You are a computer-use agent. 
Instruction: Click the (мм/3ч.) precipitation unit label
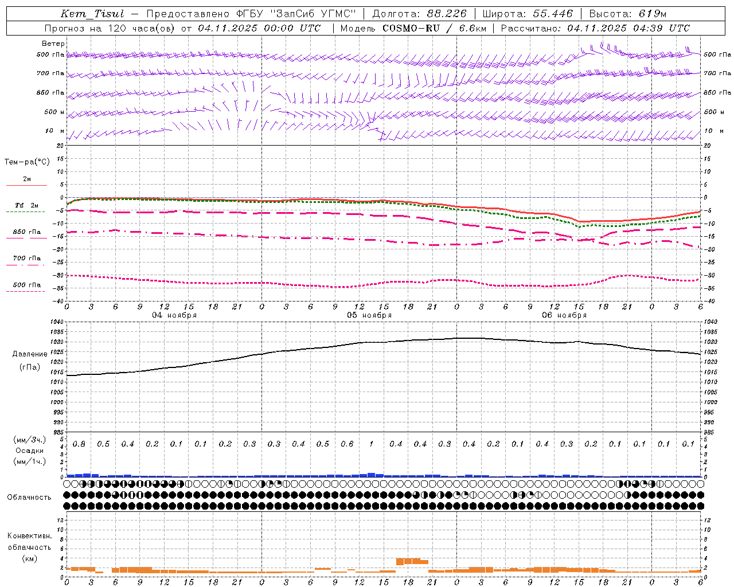(x=30, y=440)
